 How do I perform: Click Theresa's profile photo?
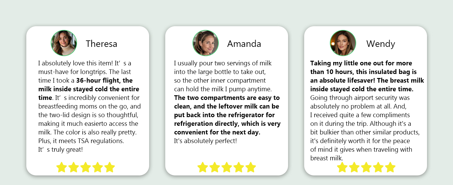click(64, 43)
